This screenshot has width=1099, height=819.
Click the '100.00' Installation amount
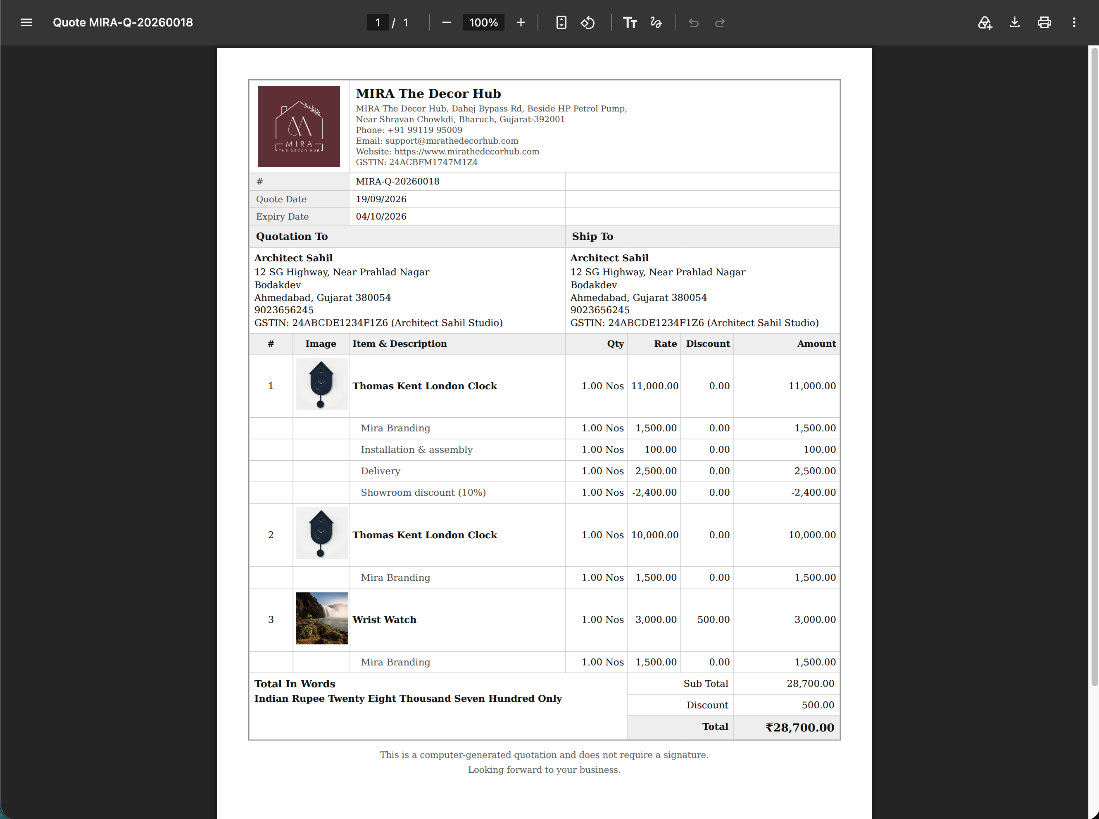[819, 450]
